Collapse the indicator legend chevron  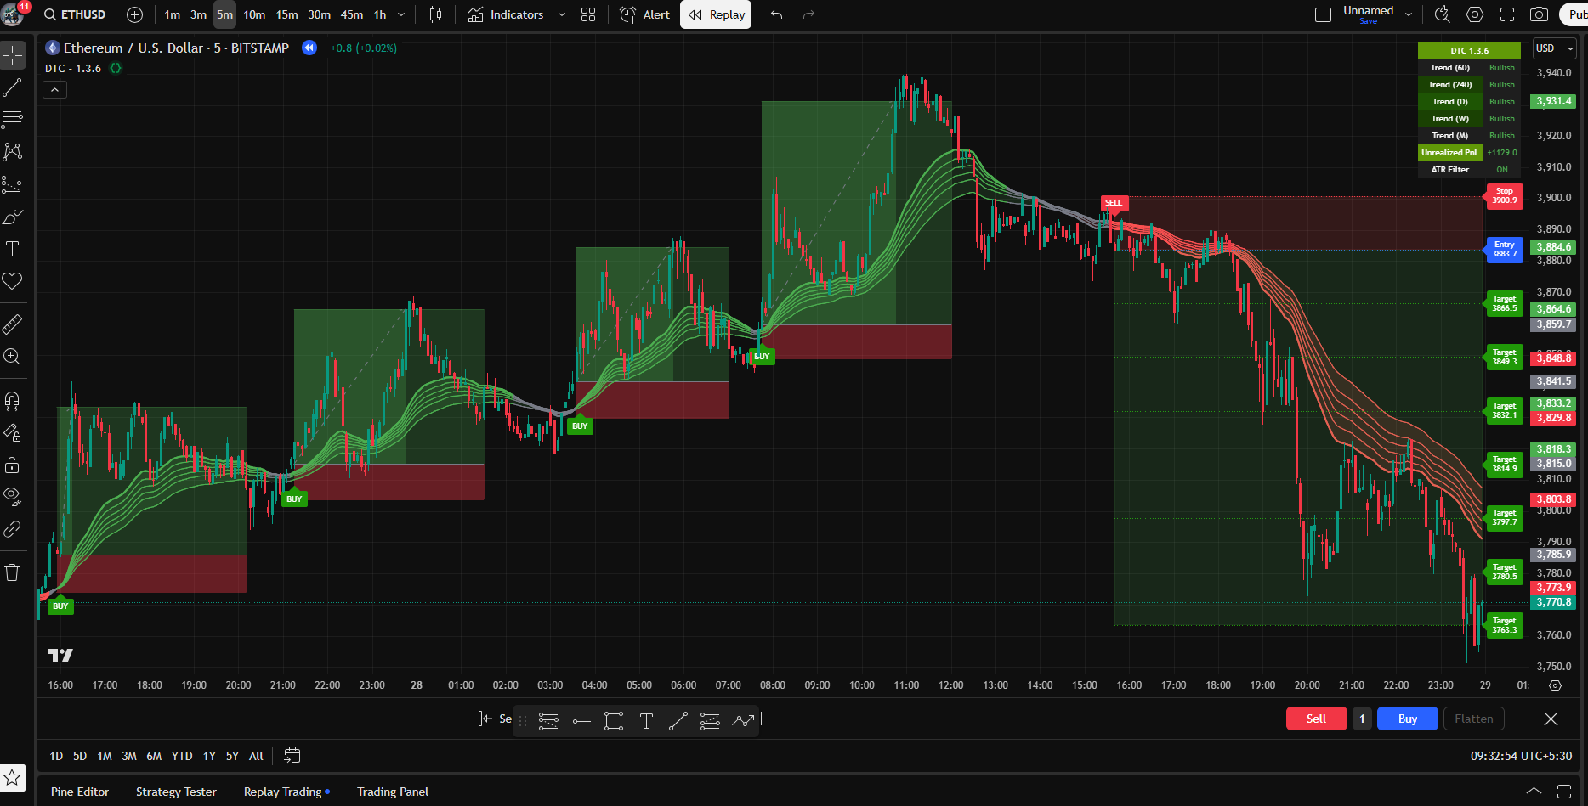point(54,89)
